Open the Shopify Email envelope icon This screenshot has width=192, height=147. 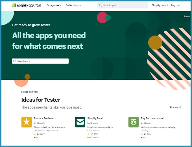click(80, 122)
